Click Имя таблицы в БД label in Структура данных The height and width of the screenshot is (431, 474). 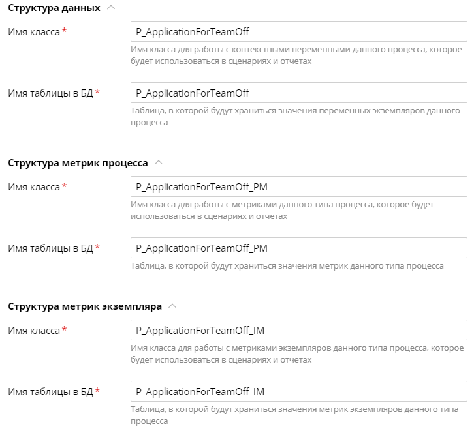tap(50, 93)
